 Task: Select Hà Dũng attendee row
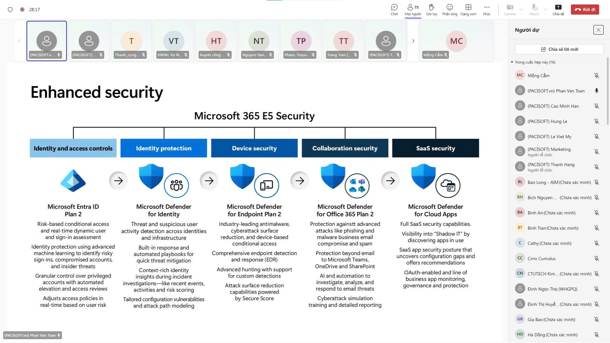tap(558, 335)
